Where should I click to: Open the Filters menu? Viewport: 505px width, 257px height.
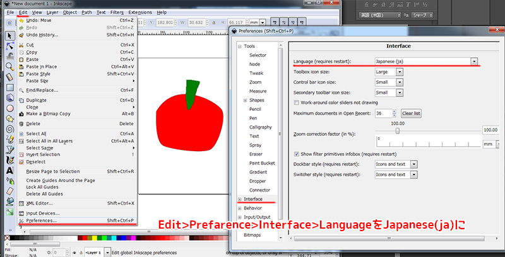(x=117, y=12)
